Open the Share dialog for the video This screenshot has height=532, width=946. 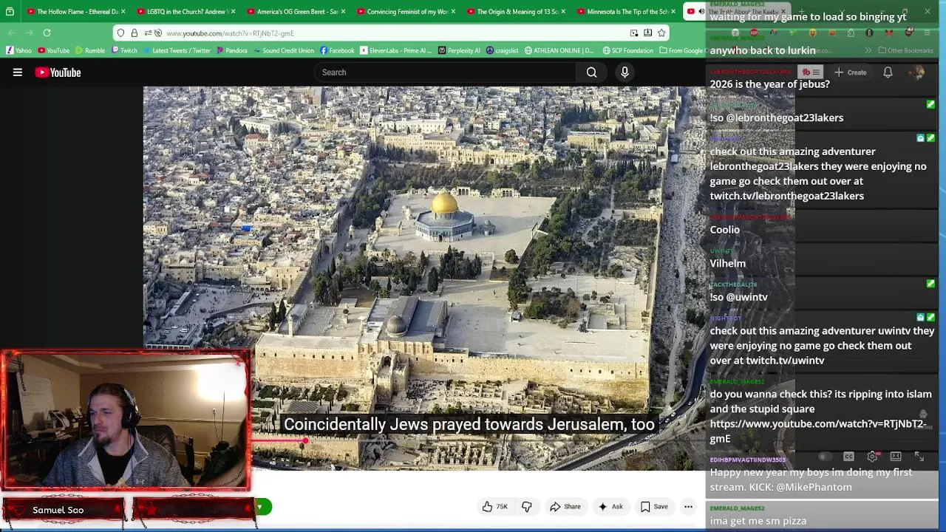pyautogui.click(x=565, y=507)
